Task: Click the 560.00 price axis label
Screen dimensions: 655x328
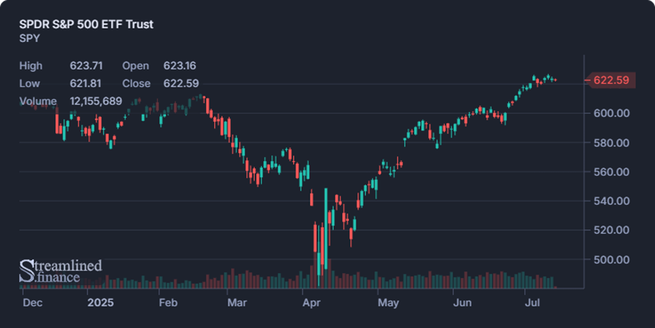Action: click(611, 172)
